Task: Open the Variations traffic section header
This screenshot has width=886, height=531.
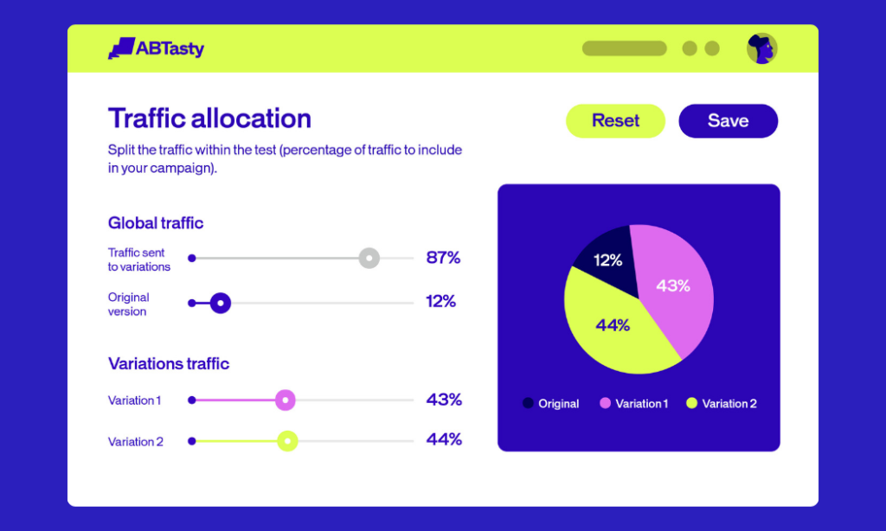Action: tap(169, 363)
